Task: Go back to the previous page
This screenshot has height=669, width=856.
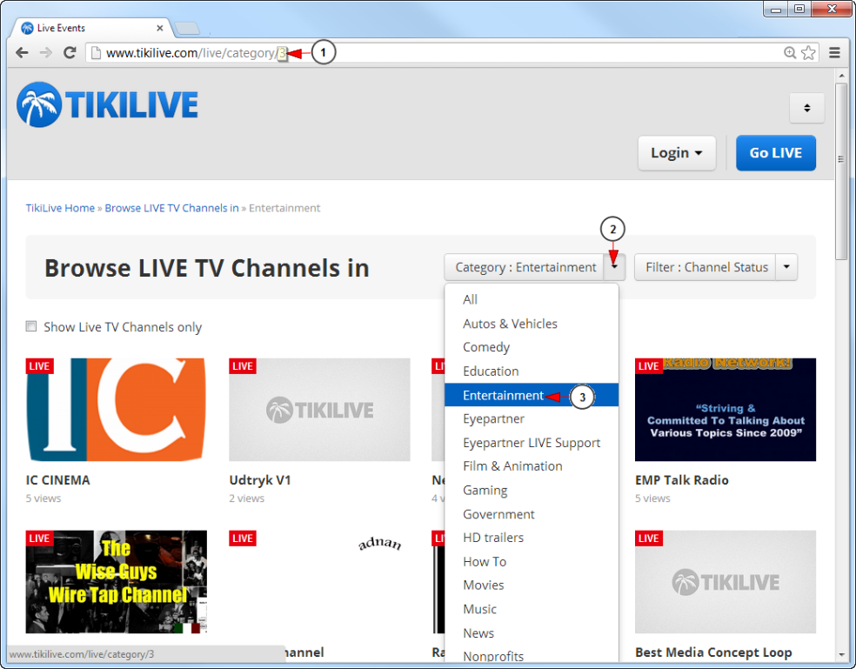Action: pos(22,53)
